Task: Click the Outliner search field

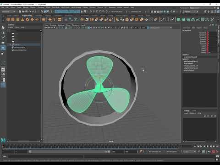Action: point(25,31)
